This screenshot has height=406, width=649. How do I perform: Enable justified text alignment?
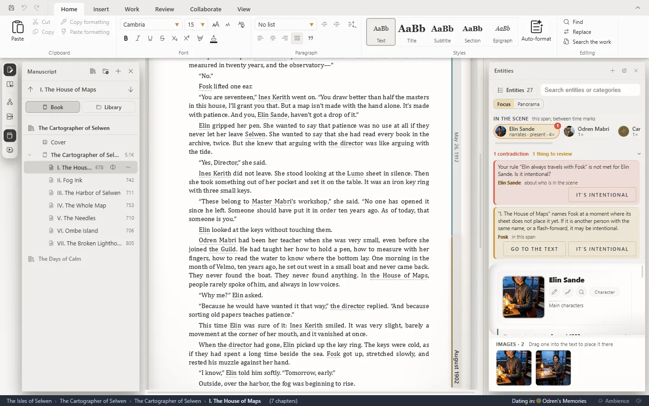[x=297, y=38]
